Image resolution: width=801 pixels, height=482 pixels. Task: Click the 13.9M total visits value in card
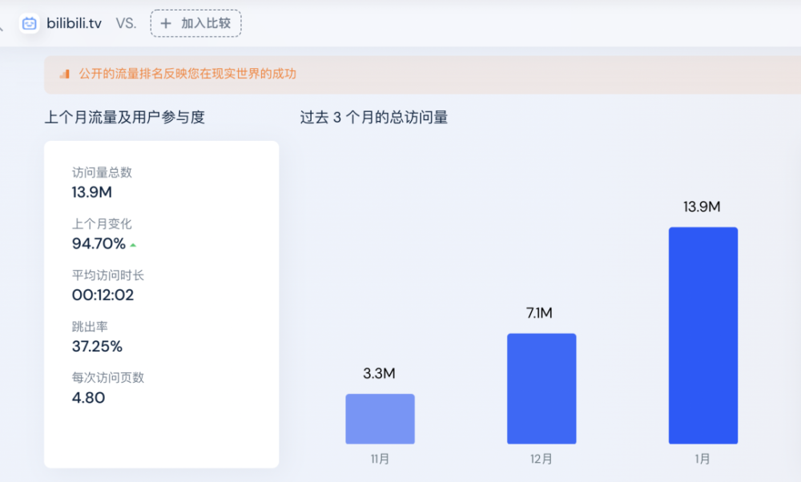coord(92,192)
